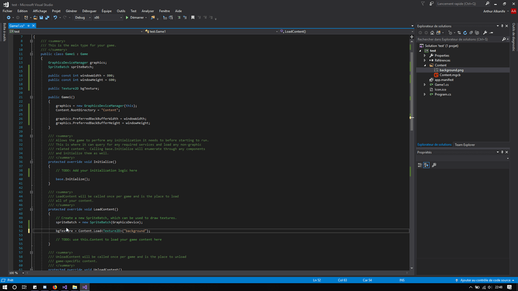518x291 pixels.
Task: Click the Démarrer start button
Action: click(135, 18)
